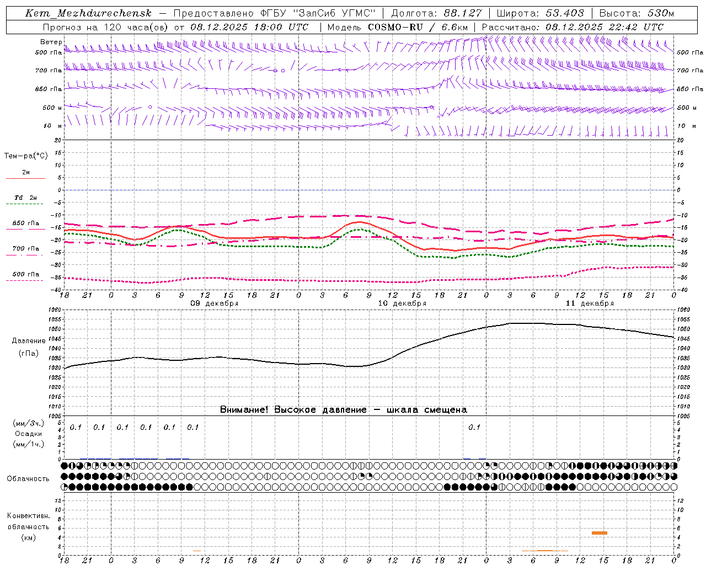Click the Высота: 530м elevation text
The height and width of the screenshot is (565, 706).
pyautogui.click(x=637, y=13)
